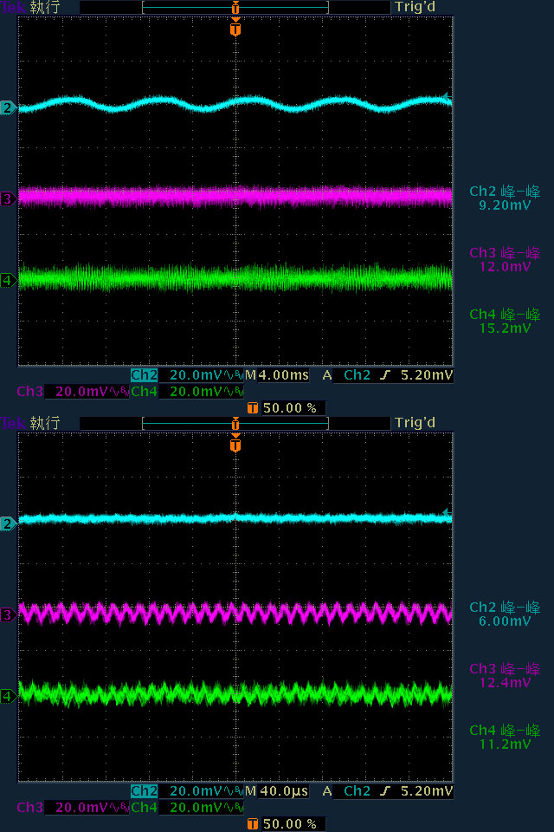The width and height of the screenshot is (554, 832).
Task: Click the highlighted Ch2 label in top readout
Action: 145,375
